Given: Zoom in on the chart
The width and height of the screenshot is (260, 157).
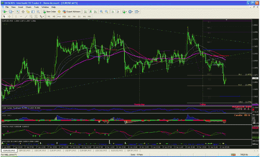Looking at the screenshot, I should click(102, 12).
